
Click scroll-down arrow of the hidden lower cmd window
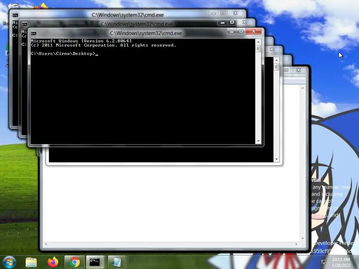277,159
